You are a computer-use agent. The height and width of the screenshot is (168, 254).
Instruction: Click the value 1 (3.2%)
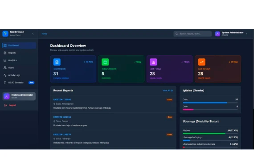pos(234,144)
